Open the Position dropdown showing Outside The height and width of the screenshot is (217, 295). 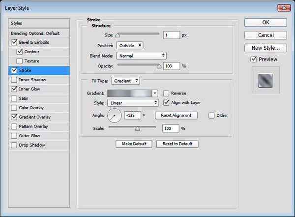pos(130,46)
